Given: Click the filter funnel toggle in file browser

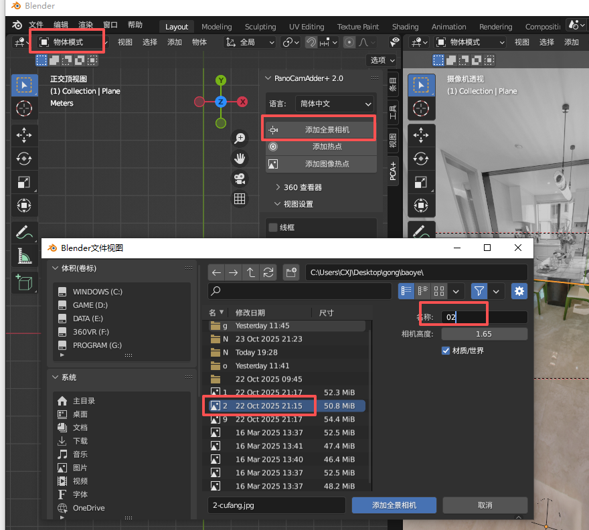Looking at the screenshot, I should click(x=479, y=291).
